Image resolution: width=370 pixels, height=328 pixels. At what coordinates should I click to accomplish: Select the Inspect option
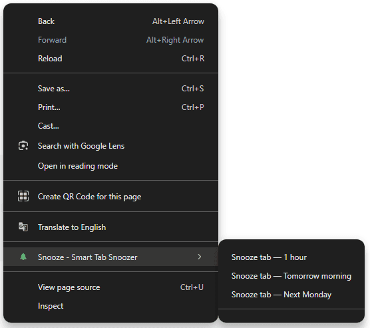click(110, 306)
